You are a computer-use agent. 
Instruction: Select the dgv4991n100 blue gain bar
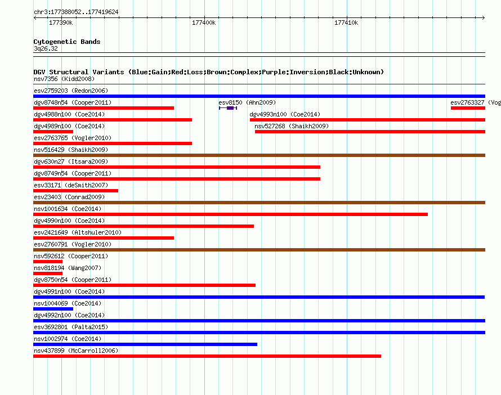point(259,297)
